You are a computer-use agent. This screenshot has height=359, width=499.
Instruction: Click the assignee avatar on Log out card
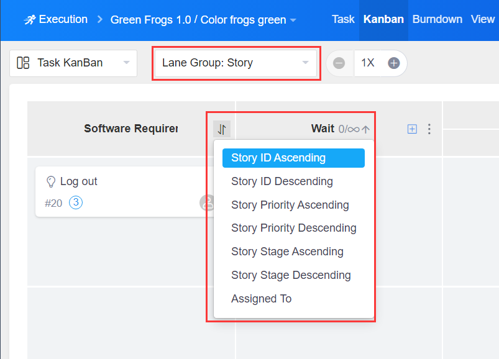click(207, 202)
